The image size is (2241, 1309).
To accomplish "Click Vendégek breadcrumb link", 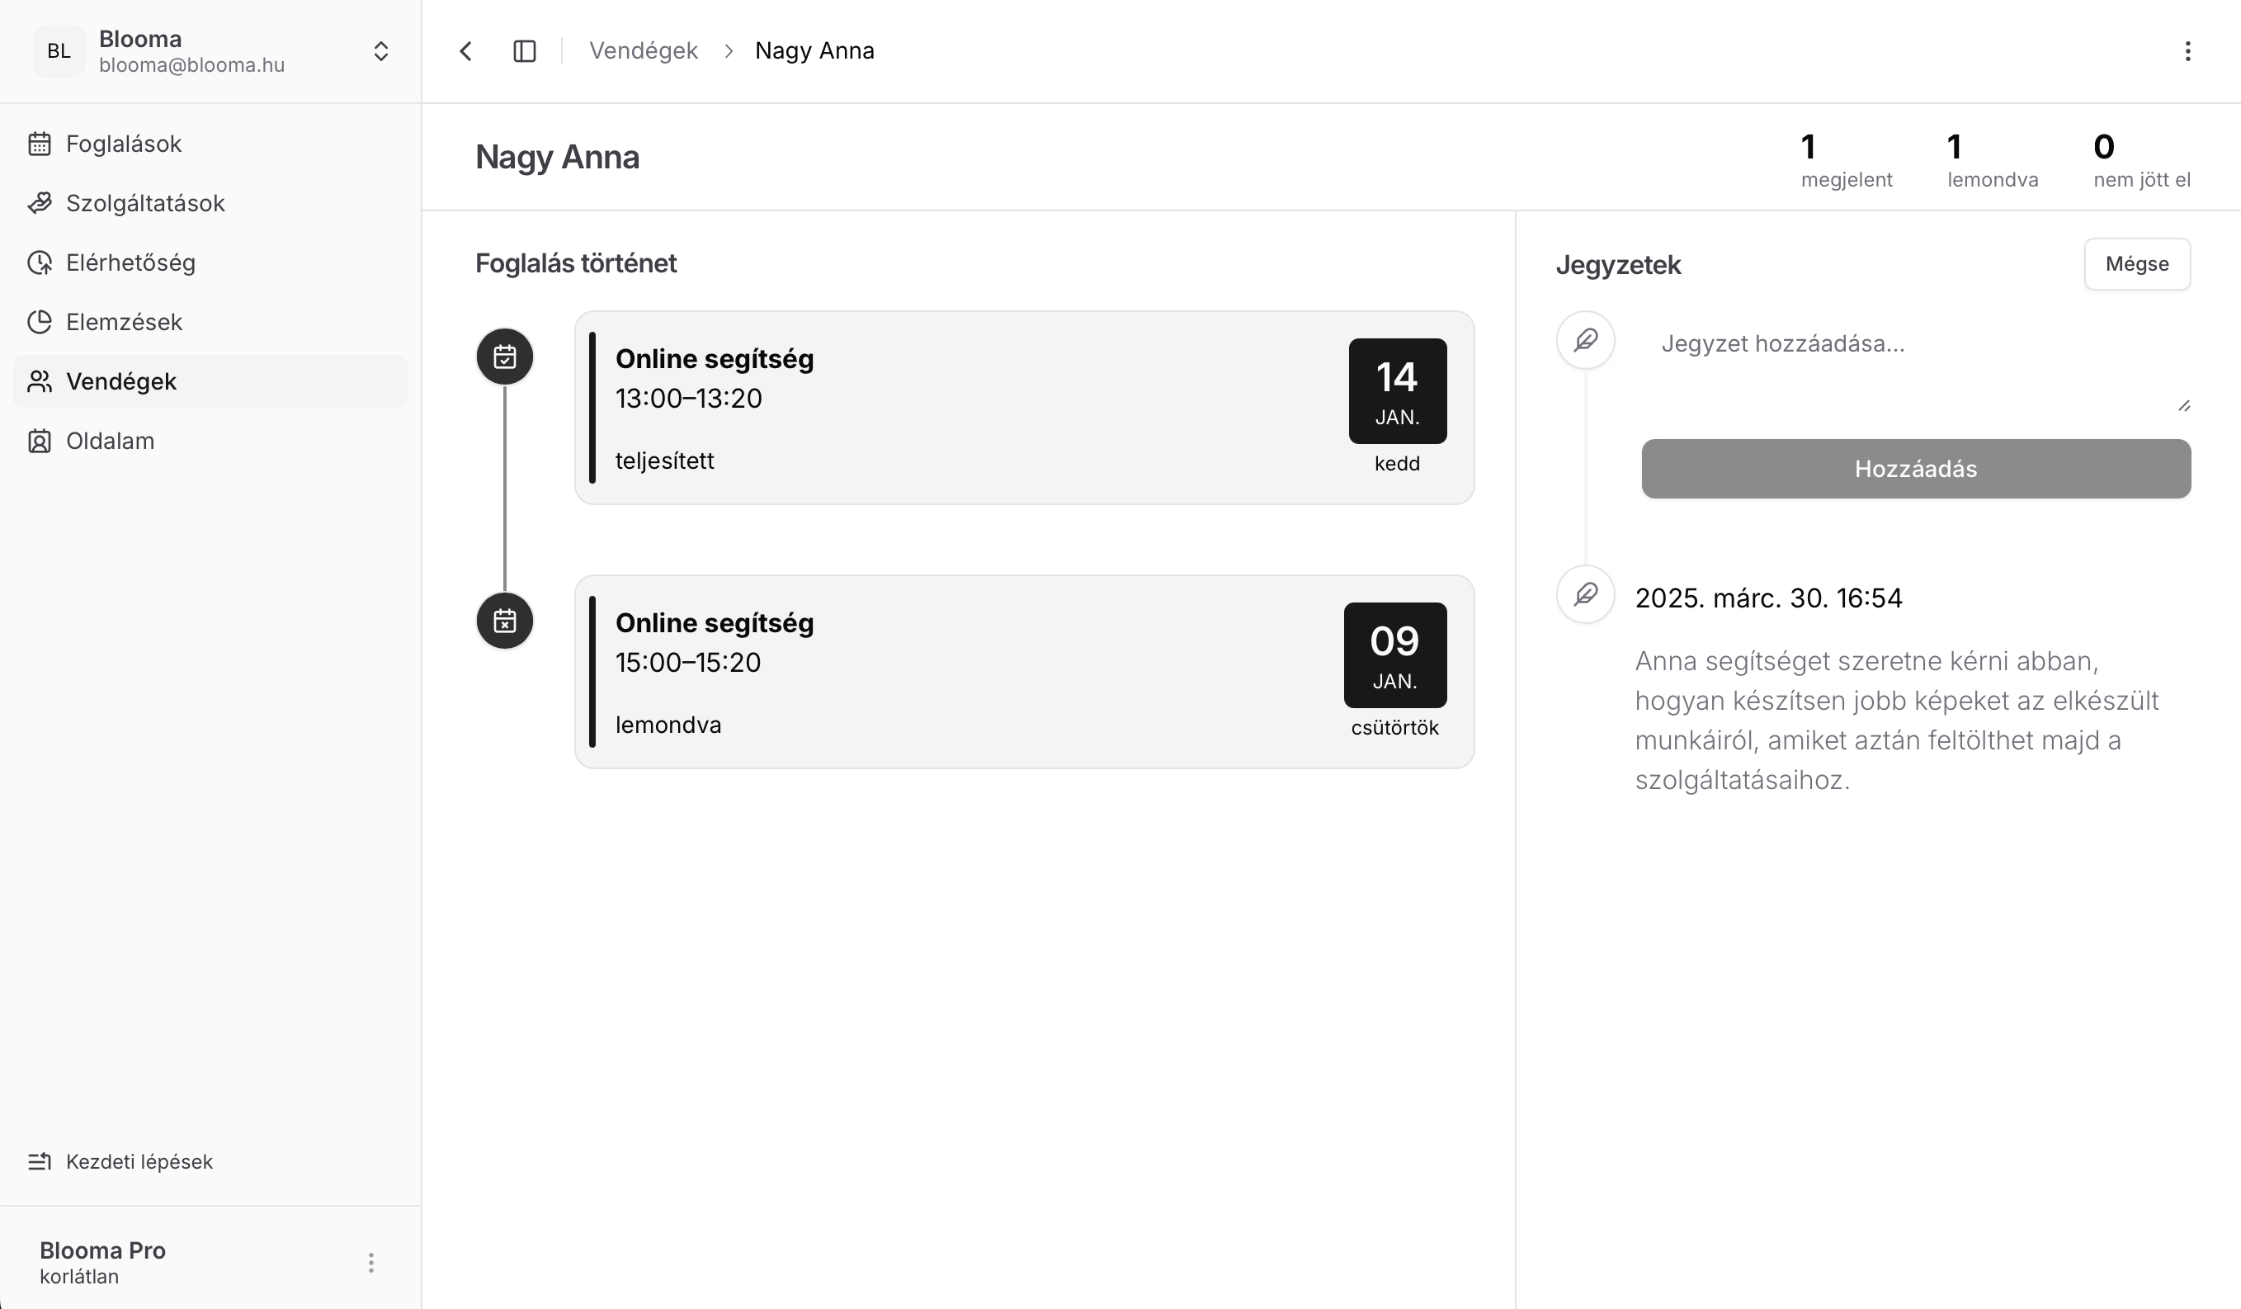I will tap(643, 51).
